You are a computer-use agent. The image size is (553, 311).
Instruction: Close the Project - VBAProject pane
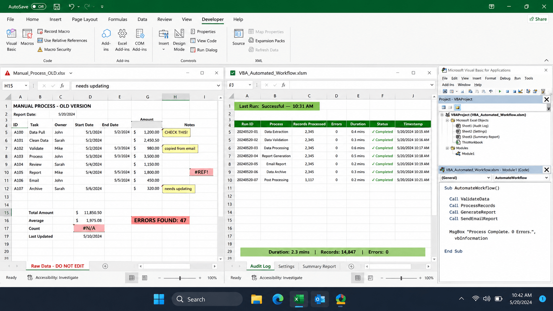pyautogui.click(x=546, y=99)
